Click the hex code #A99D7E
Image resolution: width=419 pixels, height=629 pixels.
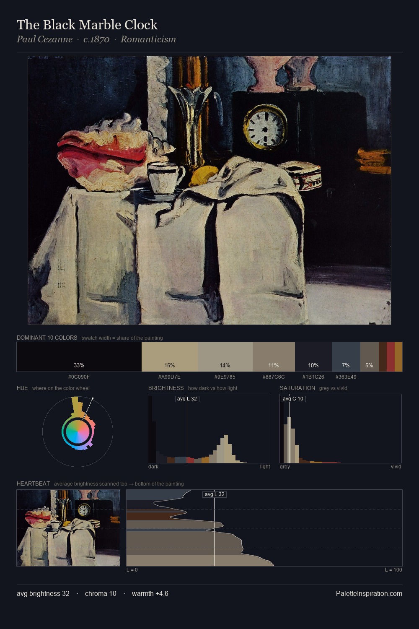pos(169,377)
